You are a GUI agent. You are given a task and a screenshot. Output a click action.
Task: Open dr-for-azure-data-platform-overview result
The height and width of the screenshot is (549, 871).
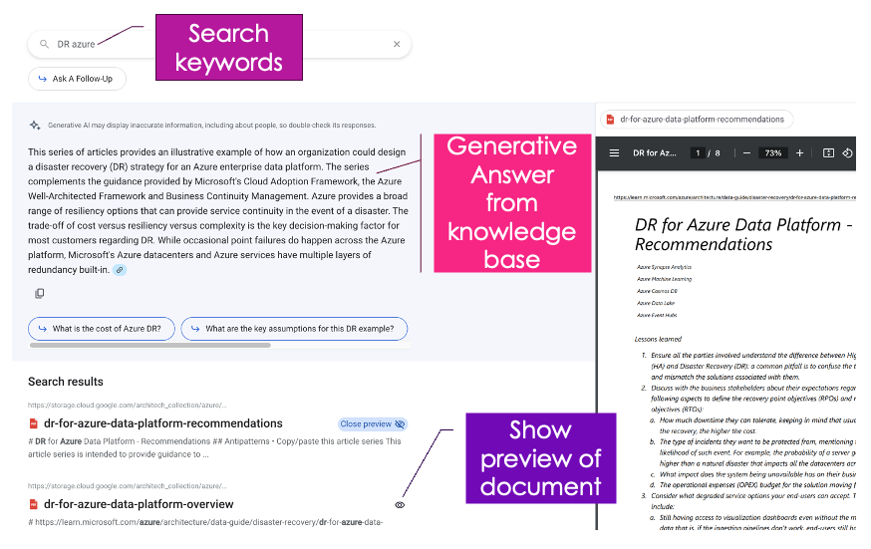(x=139, y=504)
